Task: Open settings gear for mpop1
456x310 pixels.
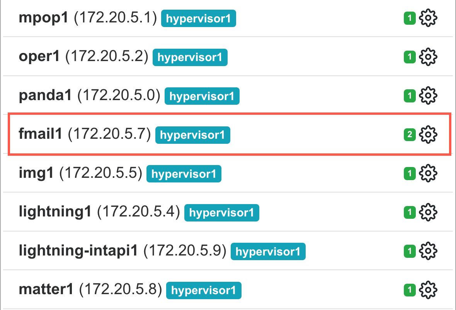Action: coord(428,18)
